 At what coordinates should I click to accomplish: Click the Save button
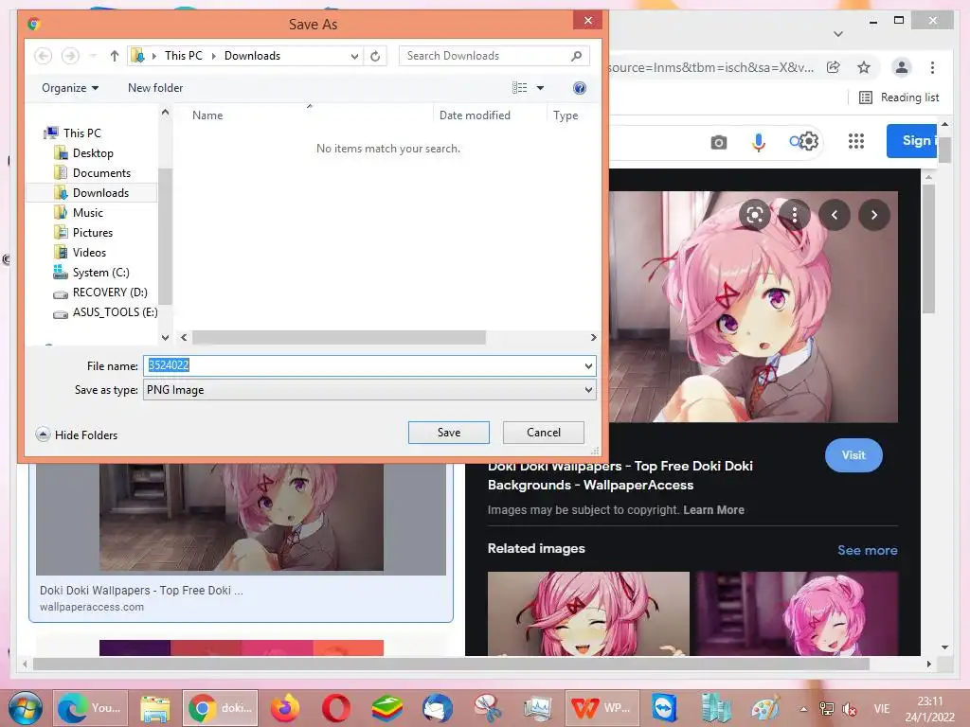(448, 433)
